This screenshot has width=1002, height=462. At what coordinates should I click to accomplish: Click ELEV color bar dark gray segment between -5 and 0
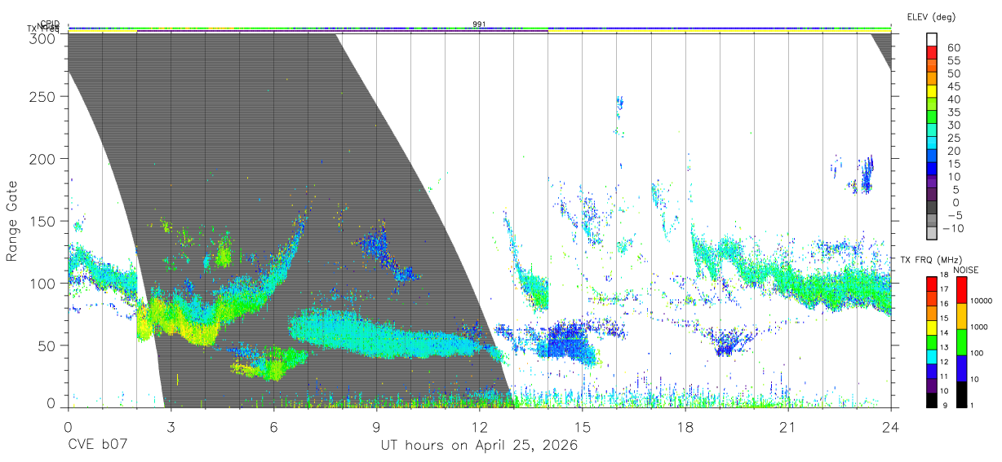tap(931, 209)
